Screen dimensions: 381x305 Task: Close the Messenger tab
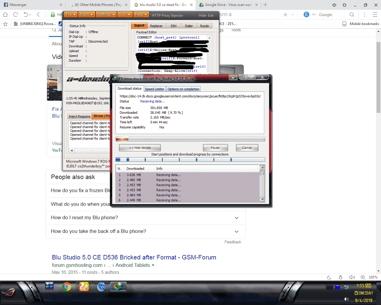pyautogui.click(x=61, y=5)
